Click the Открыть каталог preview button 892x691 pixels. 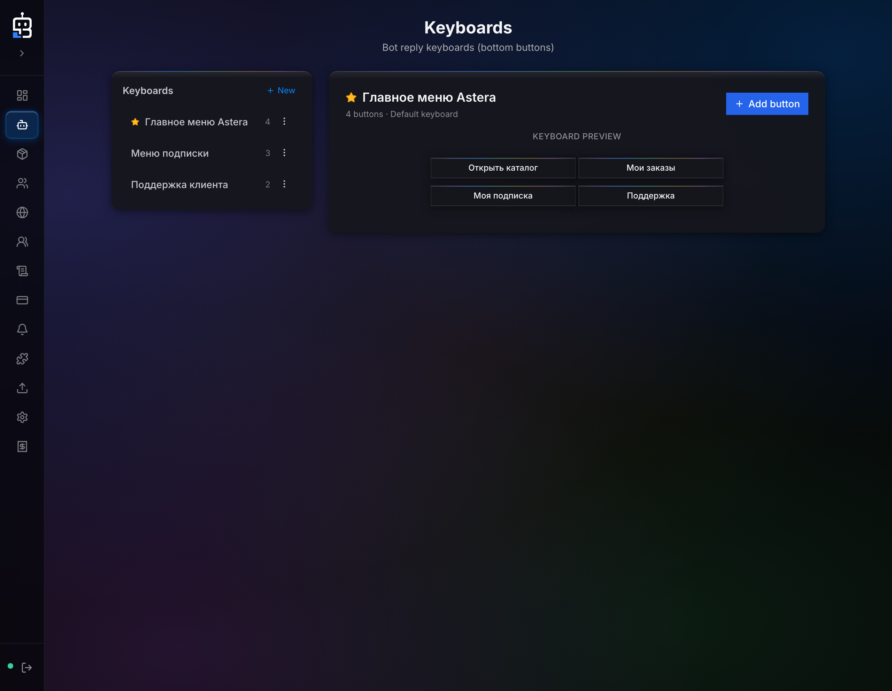[503, 168]
